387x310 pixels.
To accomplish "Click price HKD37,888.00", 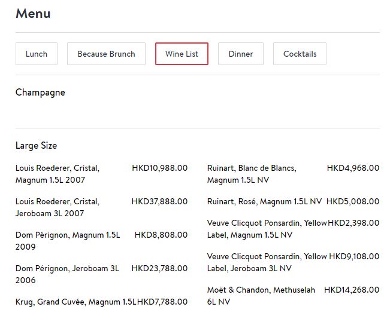I will 160,201.
